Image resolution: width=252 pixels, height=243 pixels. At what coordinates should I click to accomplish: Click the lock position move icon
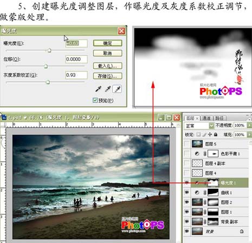pyautogui.click(x=210, y=135)
